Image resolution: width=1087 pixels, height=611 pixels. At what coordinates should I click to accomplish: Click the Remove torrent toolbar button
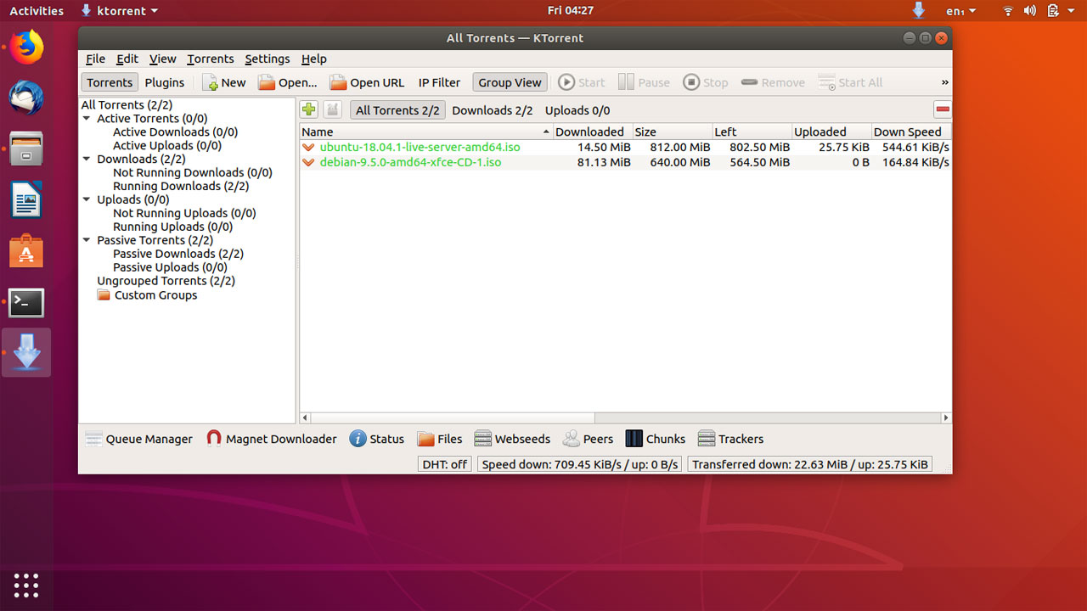pos(773,82)
